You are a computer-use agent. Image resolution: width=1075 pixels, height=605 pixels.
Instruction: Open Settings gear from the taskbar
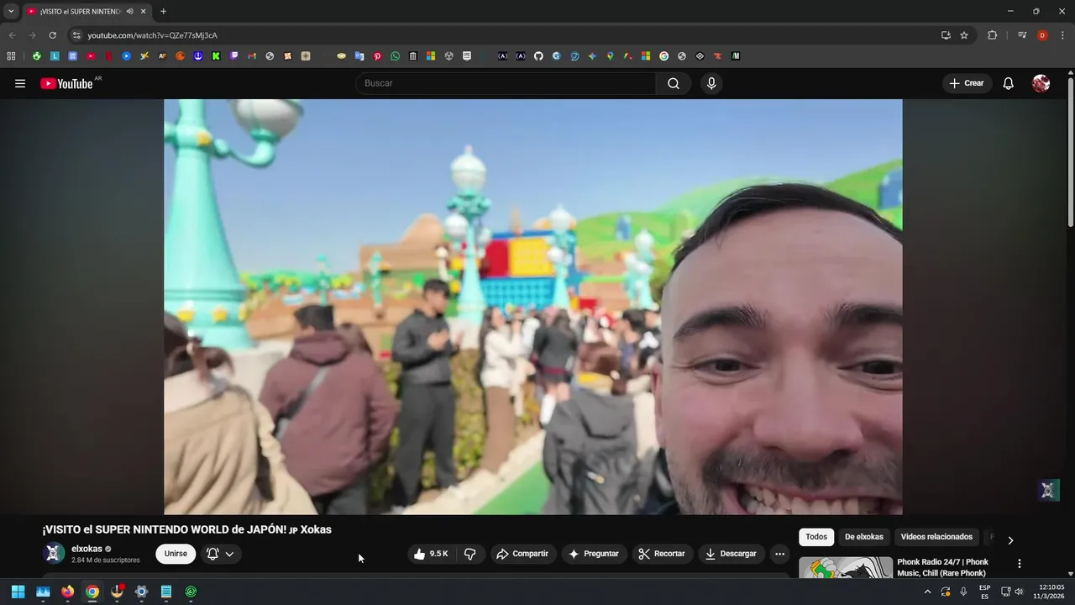click(141, 592)
